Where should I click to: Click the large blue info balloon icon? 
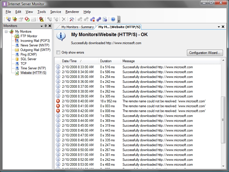point(61,36)
